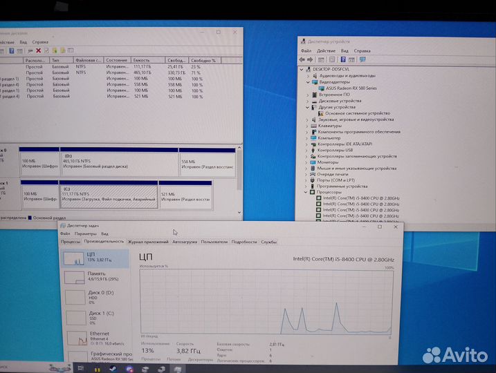Viewport: 496px width, 373px height.
Task: Expand the Контроллеры USB node
Action: coord(306,151)
